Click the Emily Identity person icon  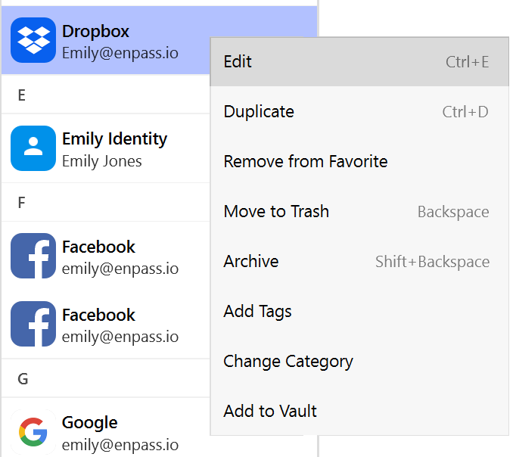(x=33, y=148)
